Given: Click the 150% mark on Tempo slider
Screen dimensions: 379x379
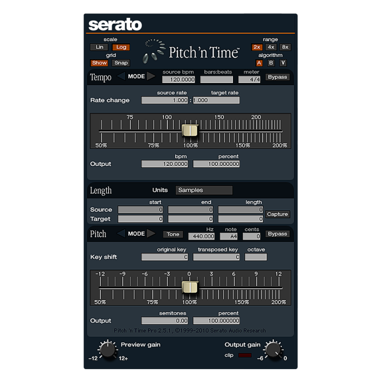Looking at the screenshot, I should [x=243, y=145].
